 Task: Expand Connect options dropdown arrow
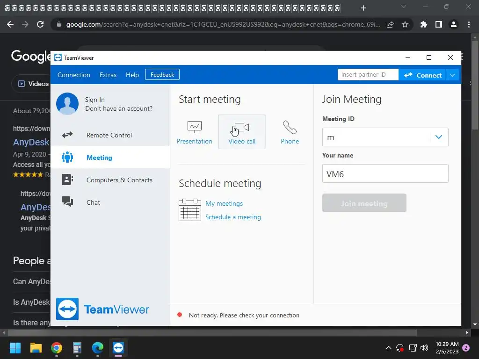pos(452,75)
